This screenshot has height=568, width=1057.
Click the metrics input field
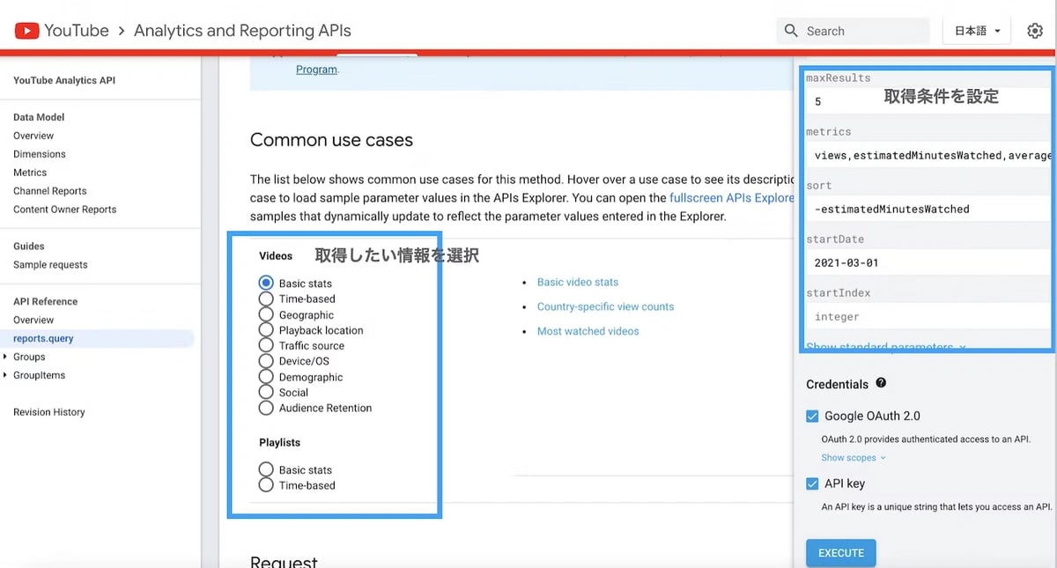click(x=928, y=155)
